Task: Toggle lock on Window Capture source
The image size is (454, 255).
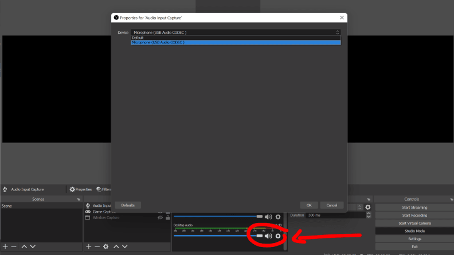Action: tap(167, 217)
